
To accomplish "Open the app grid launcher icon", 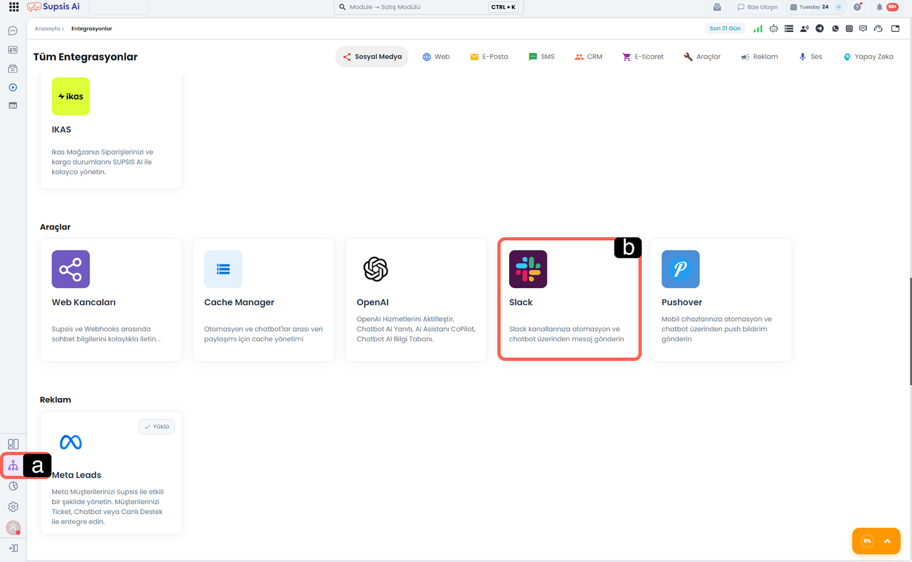I will click(14, 7).
